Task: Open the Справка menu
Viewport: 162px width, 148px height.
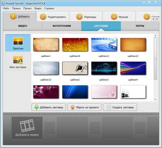Action: tap(49, 8)
